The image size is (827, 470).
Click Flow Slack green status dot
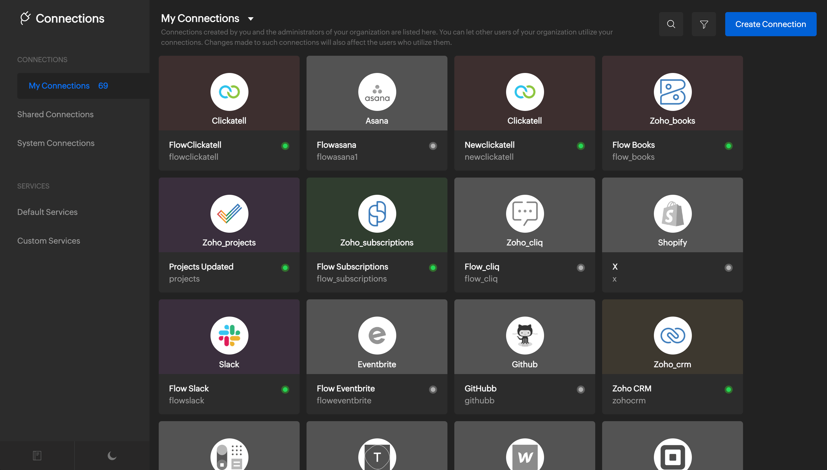click(x=285, y=389)
